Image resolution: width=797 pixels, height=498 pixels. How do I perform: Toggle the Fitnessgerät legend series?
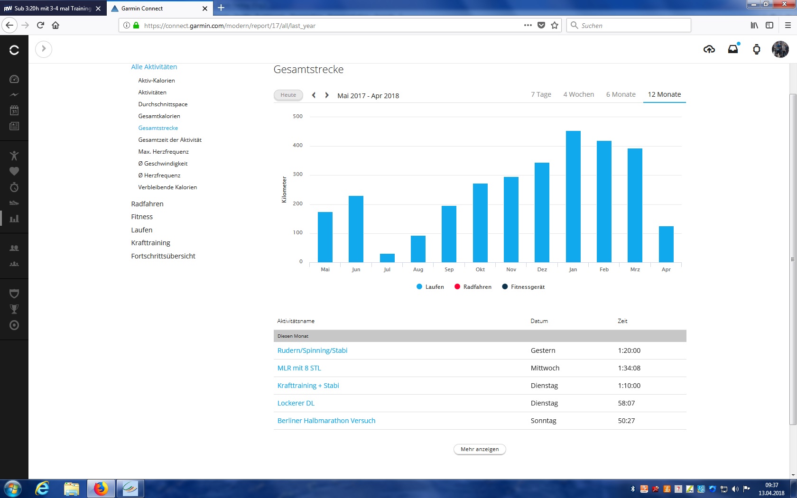(523, 287)
